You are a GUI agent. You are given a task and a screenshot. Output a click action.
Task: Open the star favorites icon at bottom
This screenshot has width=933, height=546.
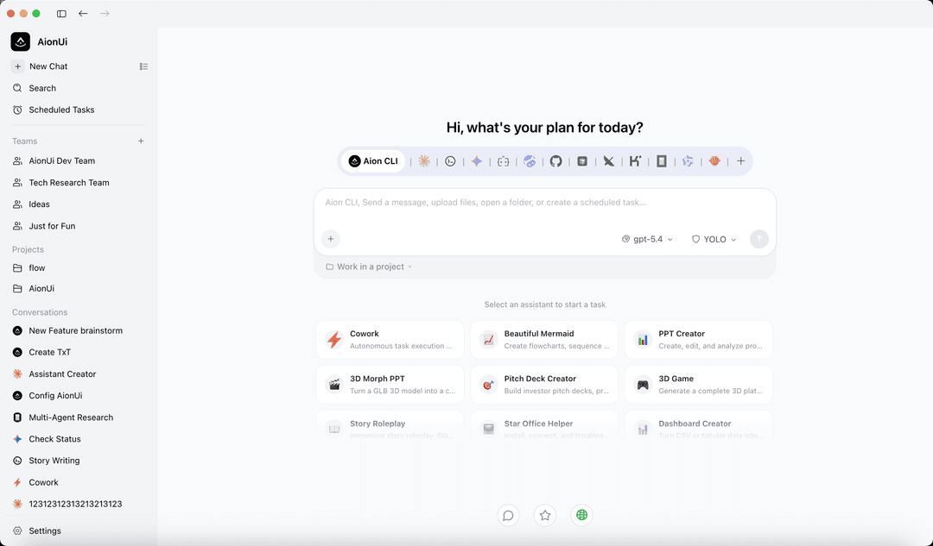pos(545,515)
